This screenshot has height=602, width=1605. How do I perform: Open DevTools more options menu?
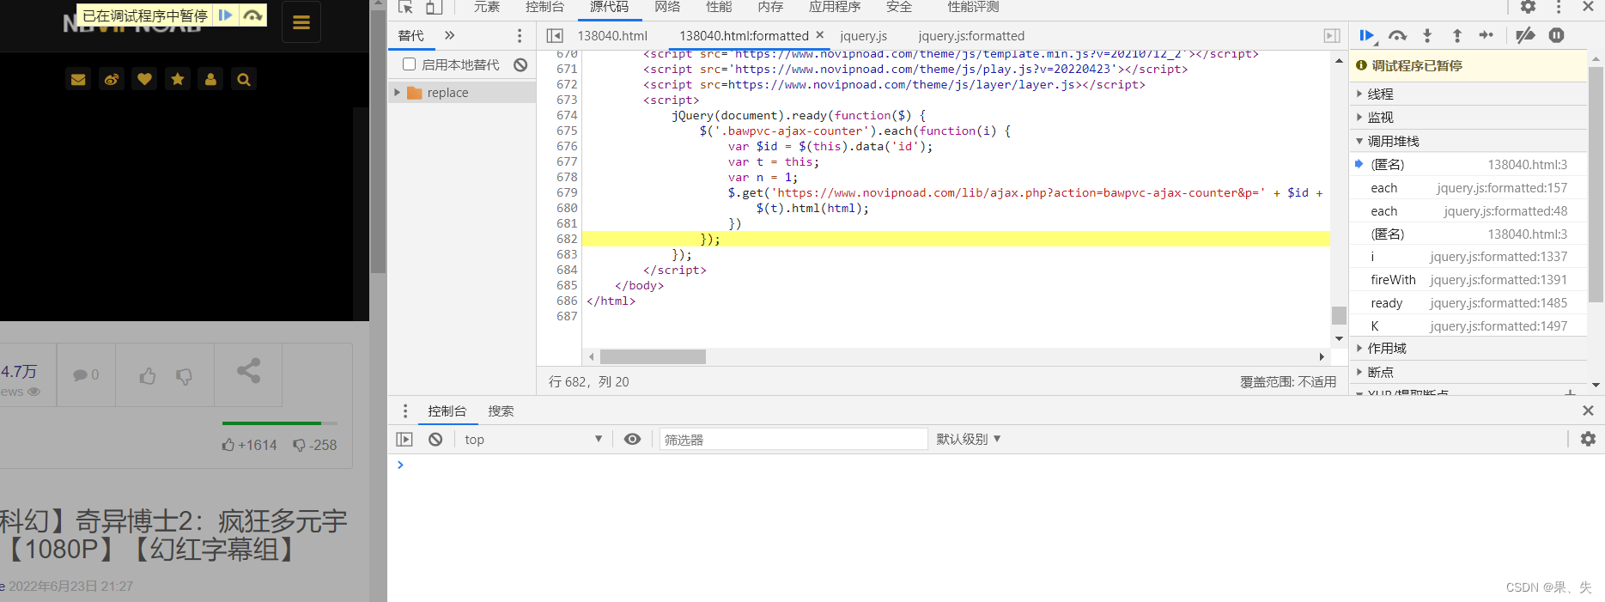pos(1559,7)
